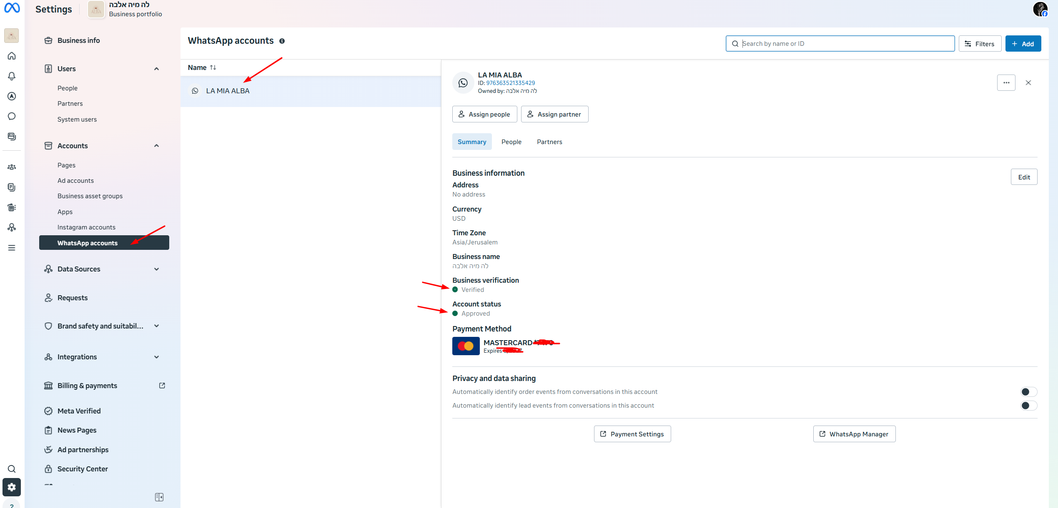1058x508 pixels.
Task: Expand Brand safety and suitability section
Action: click(156, 326)
